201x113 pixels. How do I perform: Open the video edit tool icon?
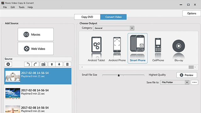pos(43,64)
